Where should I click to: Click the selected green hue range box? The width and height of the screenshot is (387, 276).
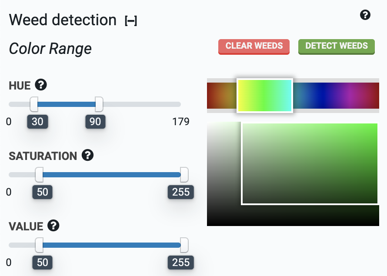[x=264, y=95]
